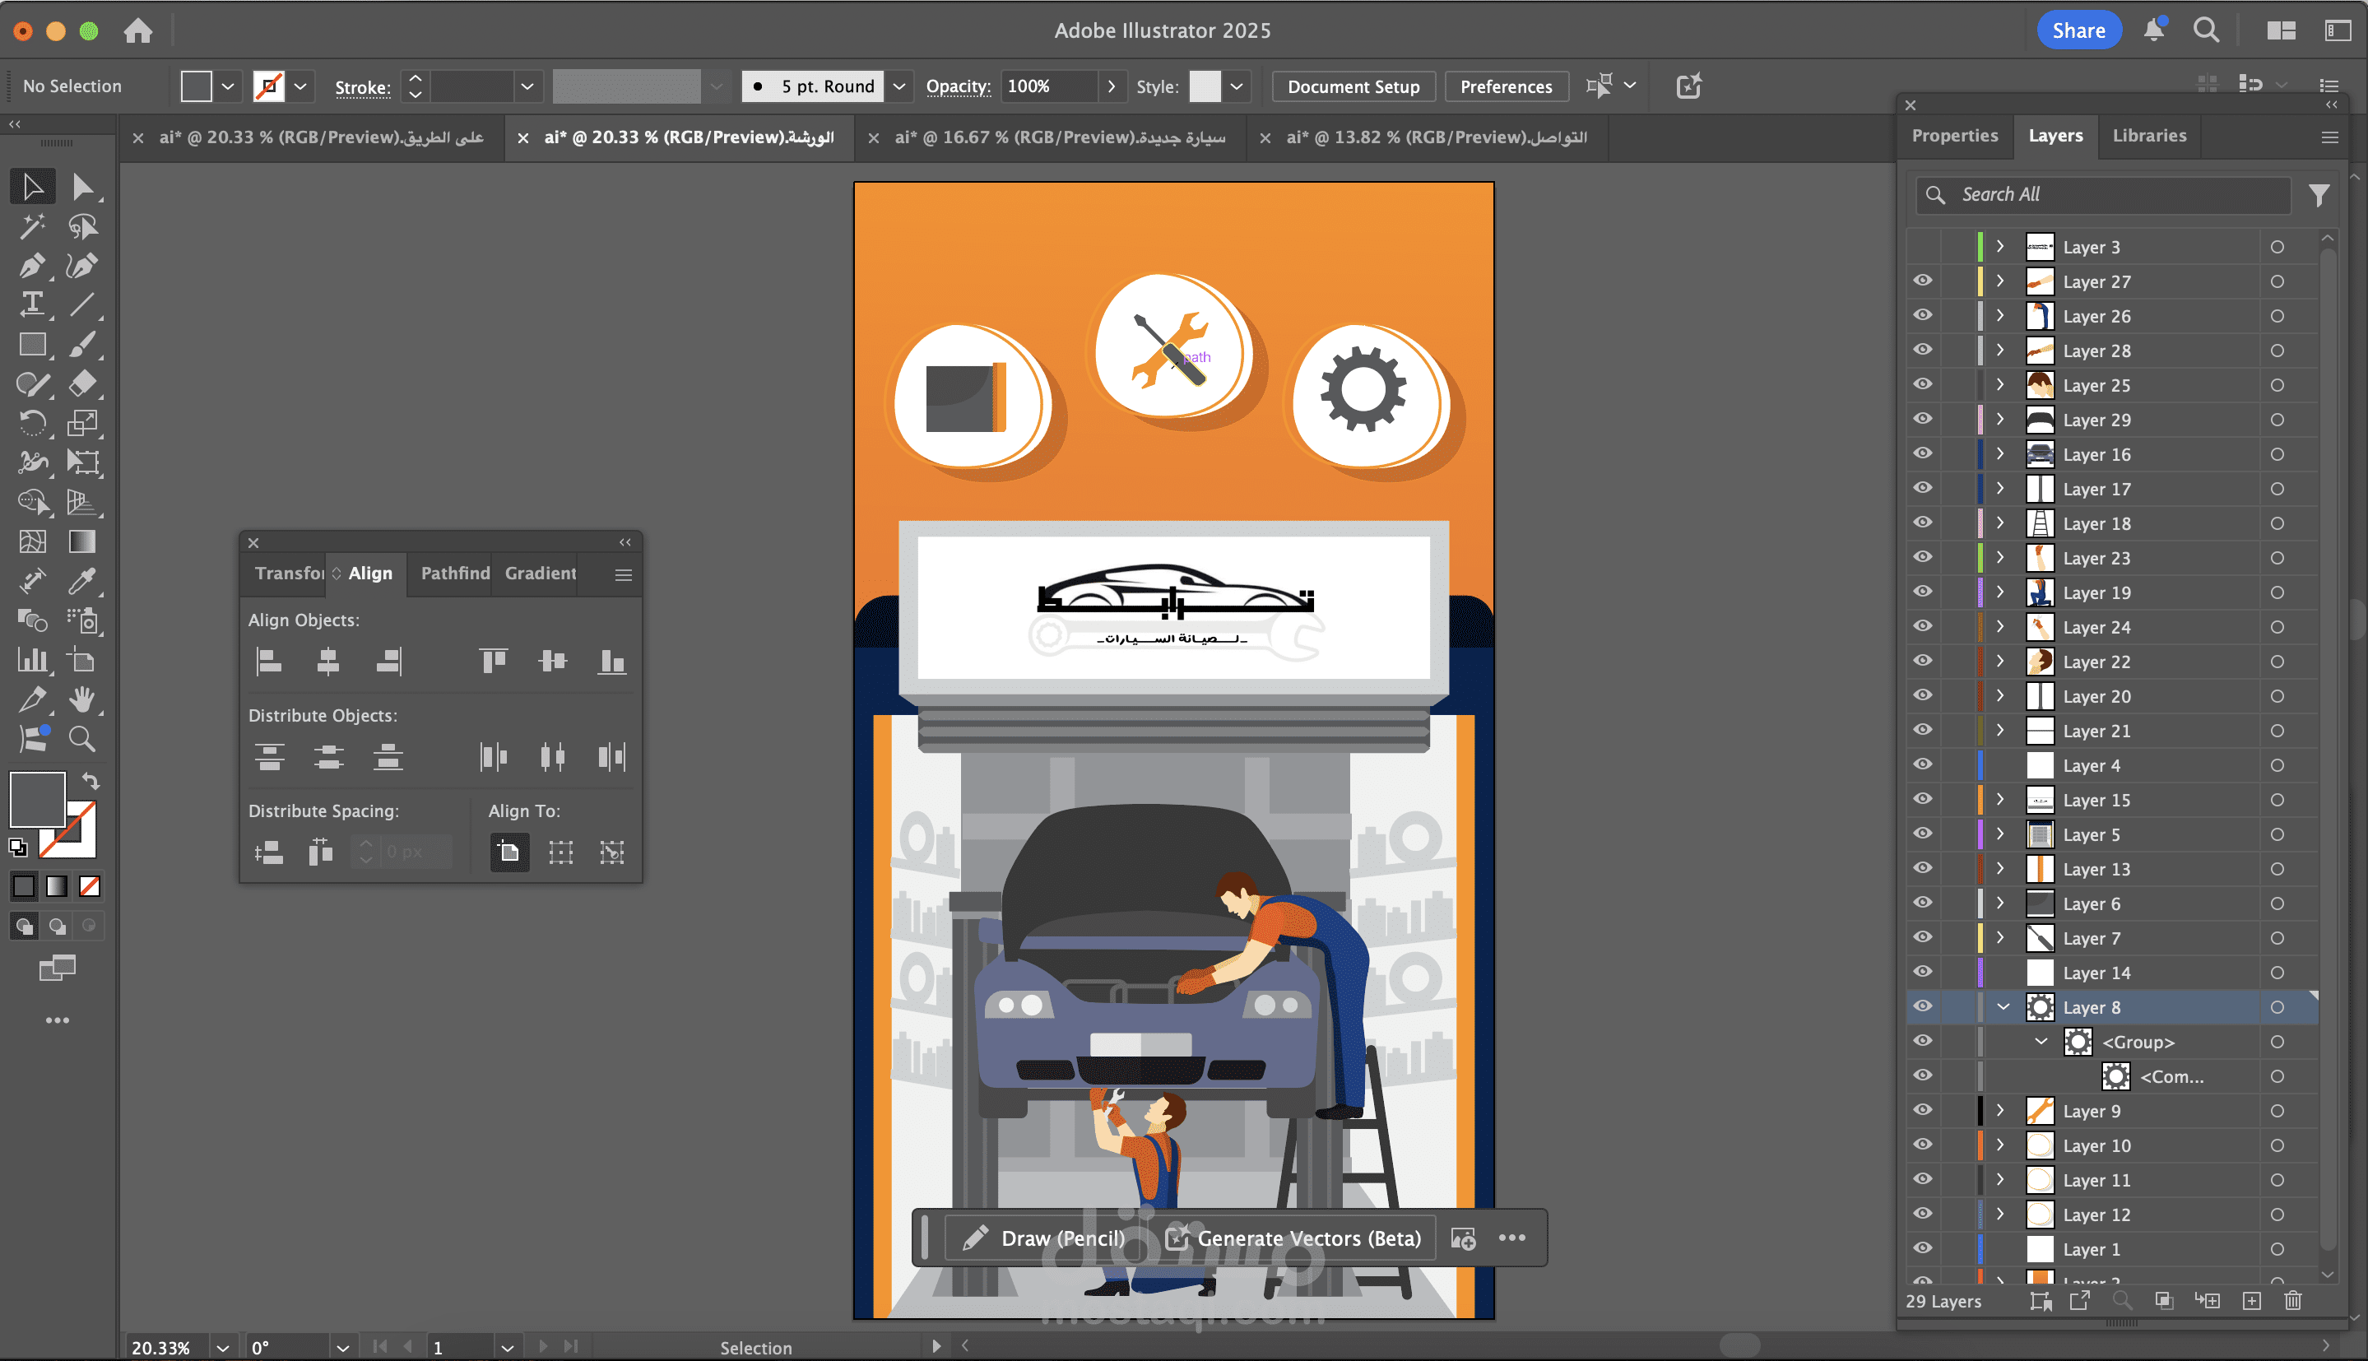Screen dimensions: 2368x1361
Task: Select the Eyedropper tool
Action: tap(82, 582)
